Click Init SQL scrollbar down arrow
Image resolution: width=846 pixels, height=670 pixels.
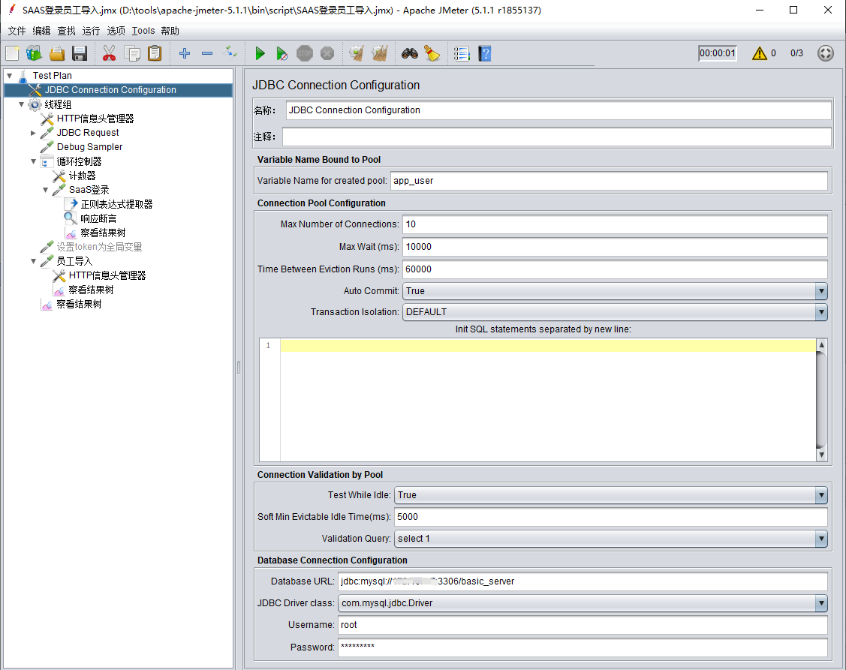pyautogui.click(x=821, y=455)
